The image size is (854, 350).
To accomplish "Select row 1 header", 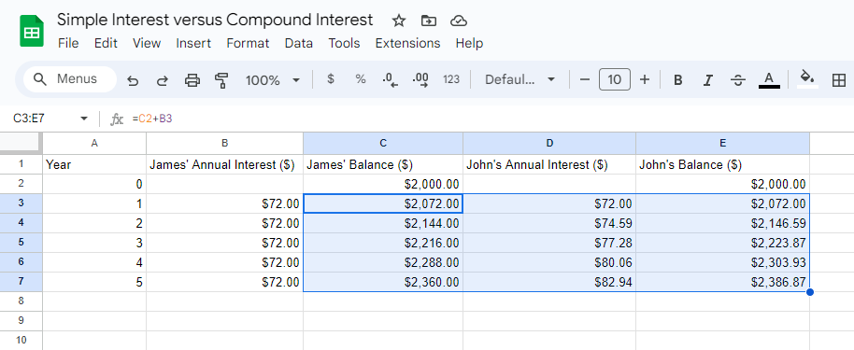I will 21,164.
